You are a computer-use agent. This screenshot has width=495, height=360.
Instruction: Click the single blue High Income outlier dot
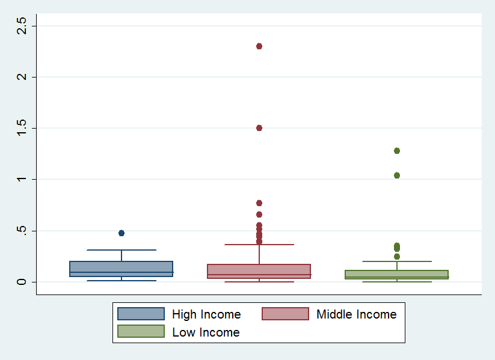[121, 233]
